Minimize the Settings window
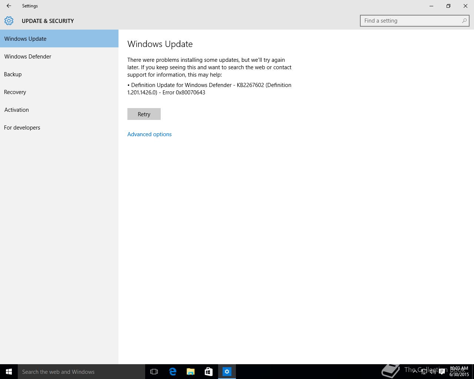The width and height of the screenshot is (474, 379). click(x=431, y=6)
